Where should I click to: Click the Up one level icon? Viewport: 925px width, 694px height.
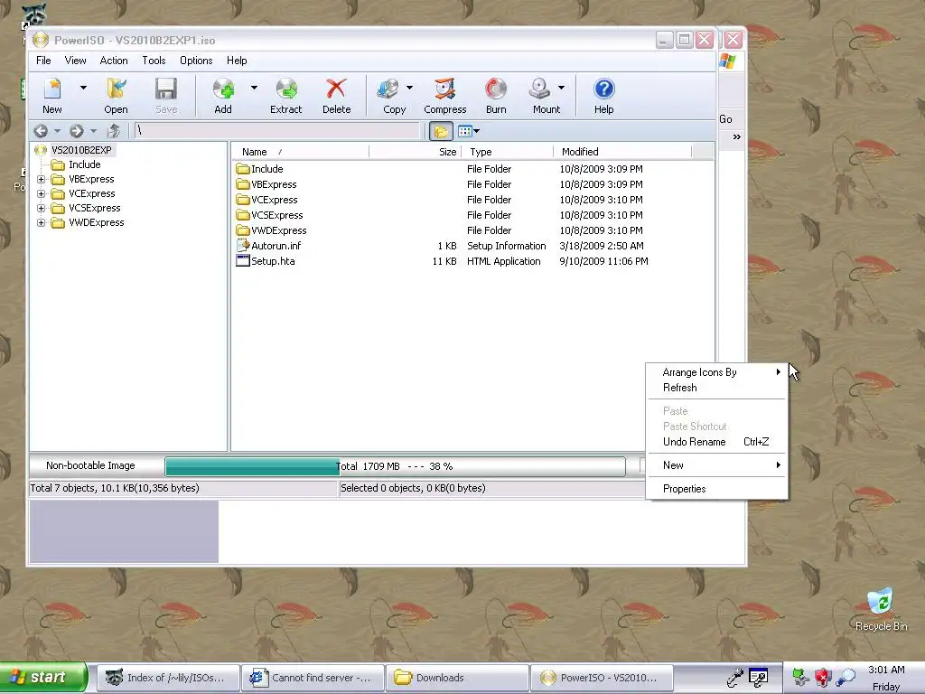point(113,130)
